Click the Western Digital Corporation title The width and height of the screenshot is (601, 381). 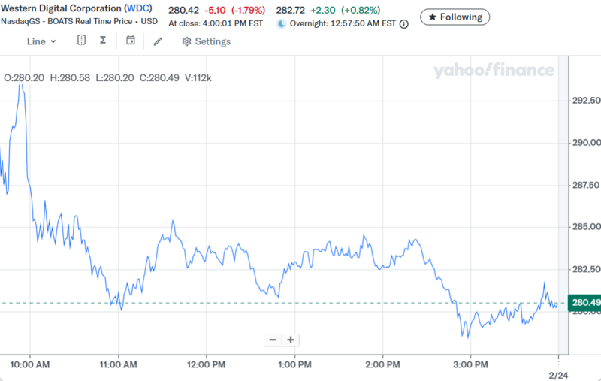pos(60,10)
